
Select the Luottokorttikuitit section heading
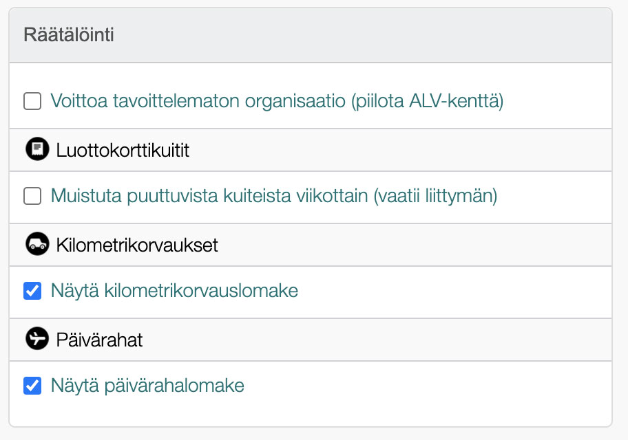123,150
